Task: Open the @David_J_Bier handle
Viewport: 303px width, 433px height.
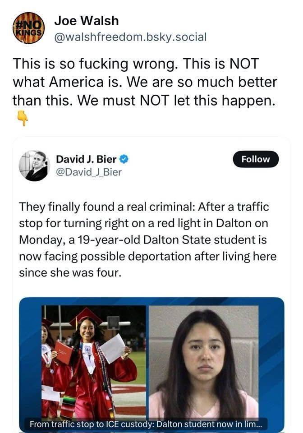Action: 88,172
